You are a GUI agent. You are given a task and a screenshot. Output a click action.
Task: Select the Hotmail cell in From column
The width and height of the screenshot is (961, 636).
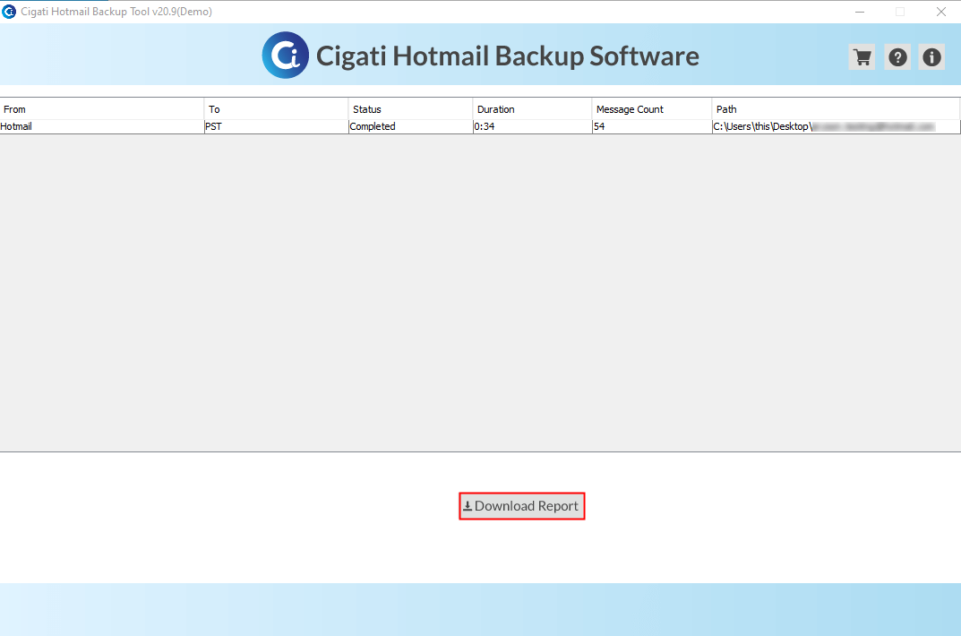click(x=102, y=126)
